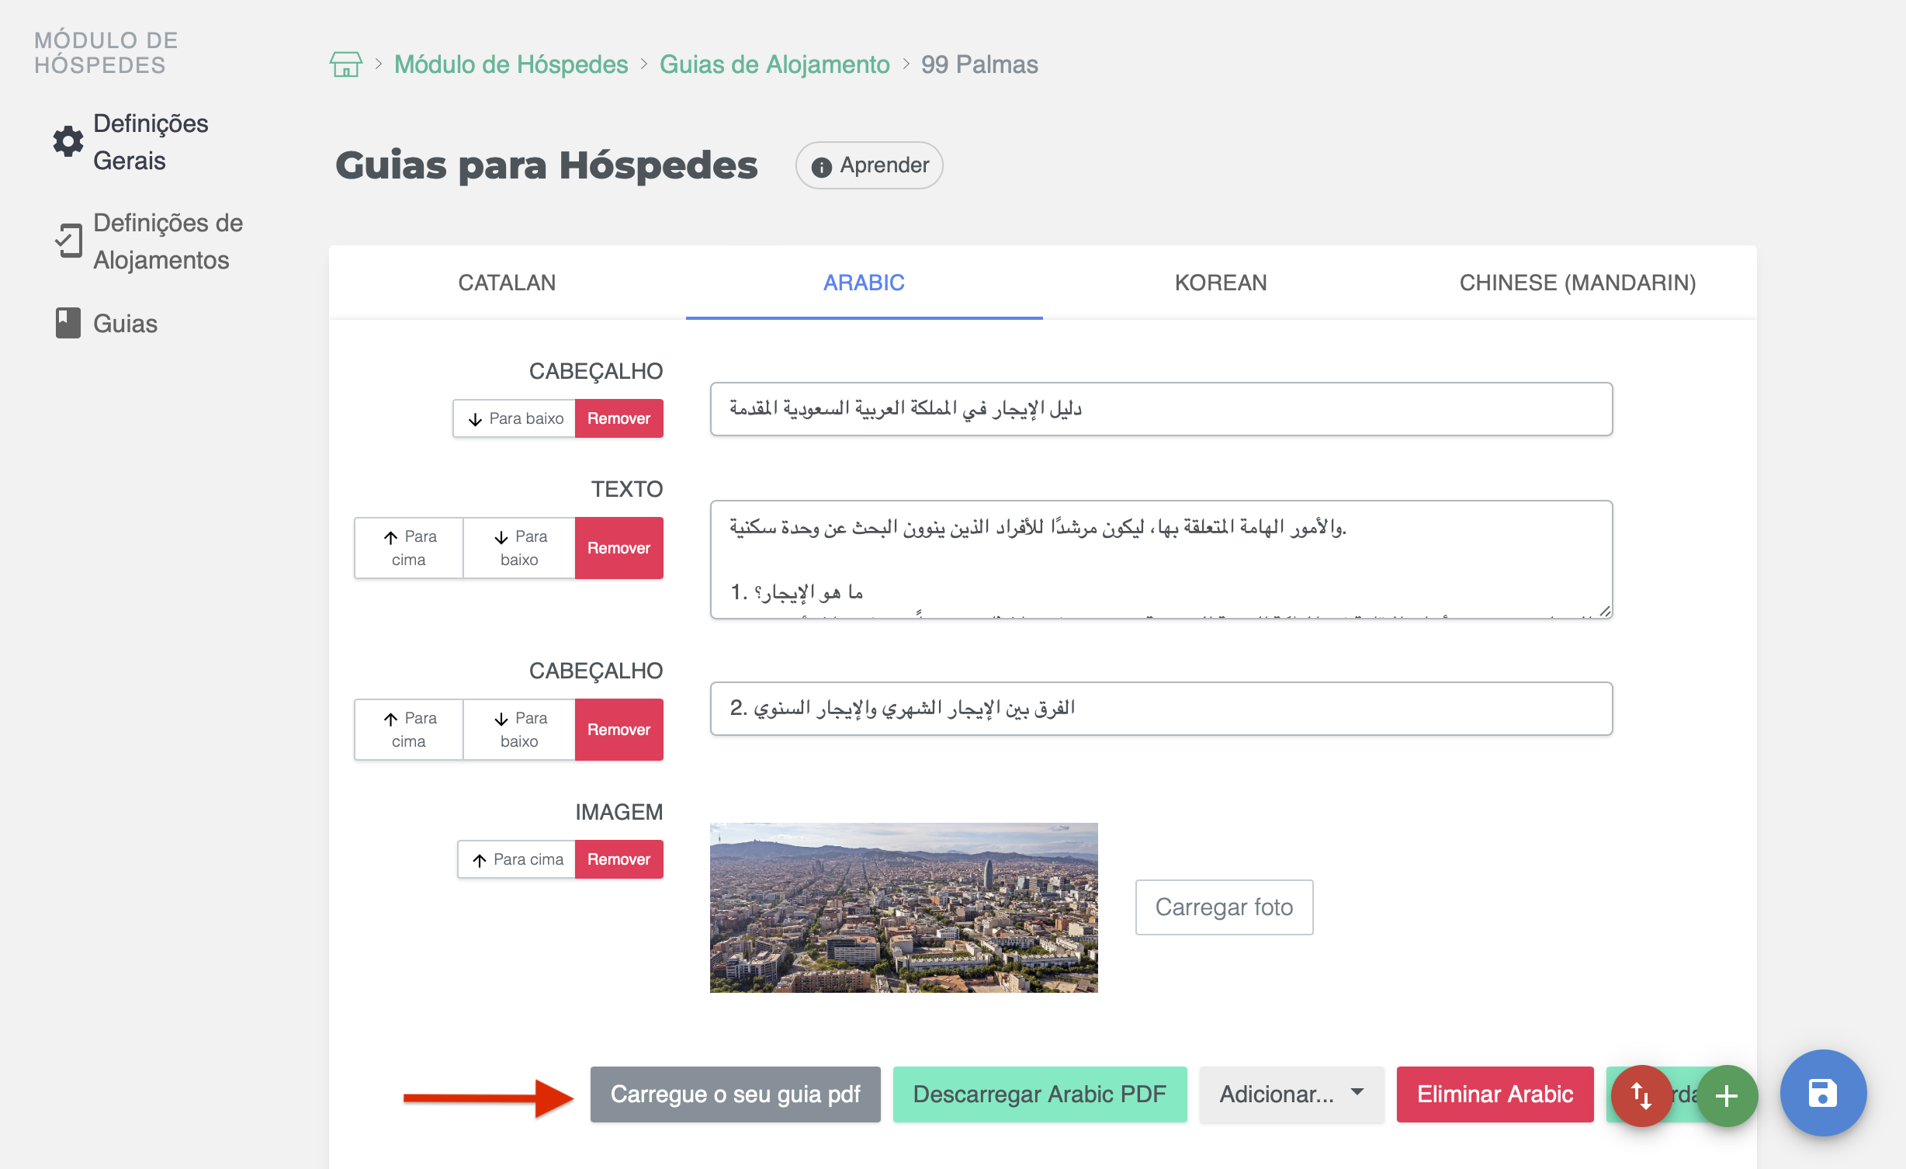Open Guias book icon in sidebar
1906x1169 pixels.
[x=68, y=323]
